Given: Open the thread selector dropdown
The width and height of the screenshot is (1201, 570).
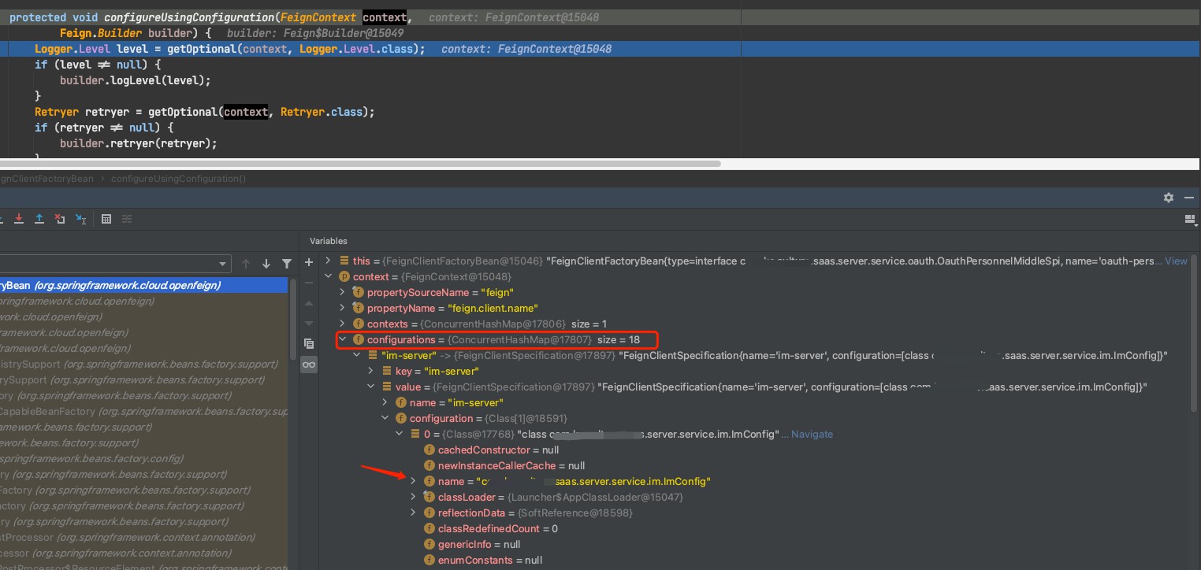Looking at the screenshot, I should 223,264.
